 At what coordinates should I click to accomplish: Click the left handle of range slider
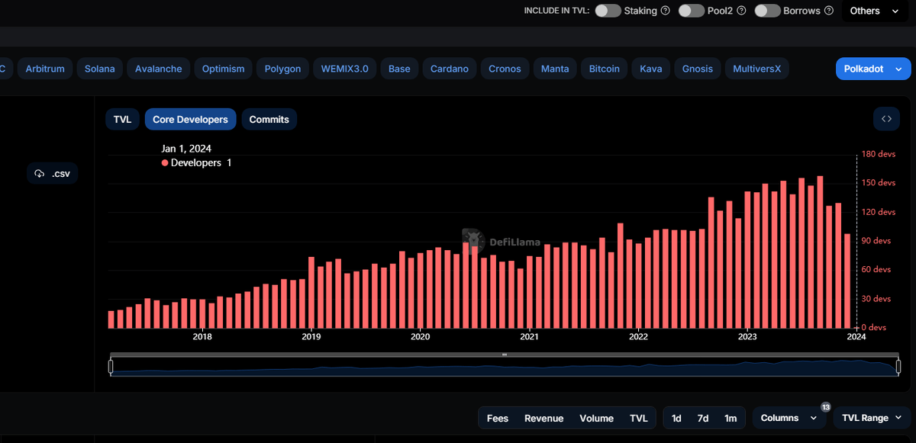[x=111, y=367]
